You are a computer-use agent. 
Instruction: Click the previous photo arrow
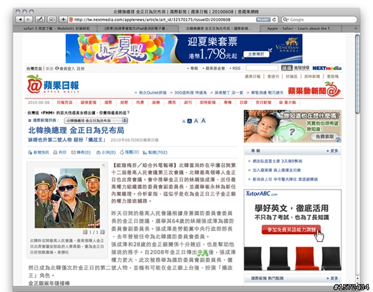click(85, 232)
